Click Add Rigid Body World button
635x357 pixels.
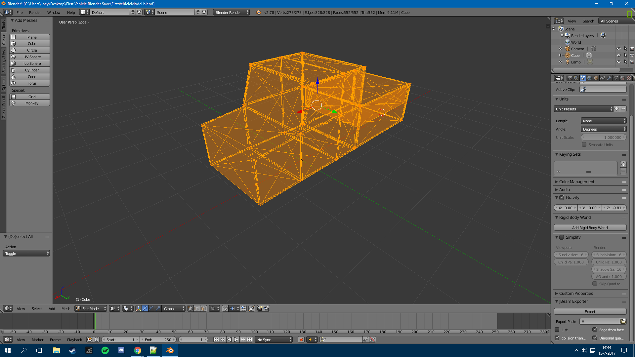coord(590,227)
